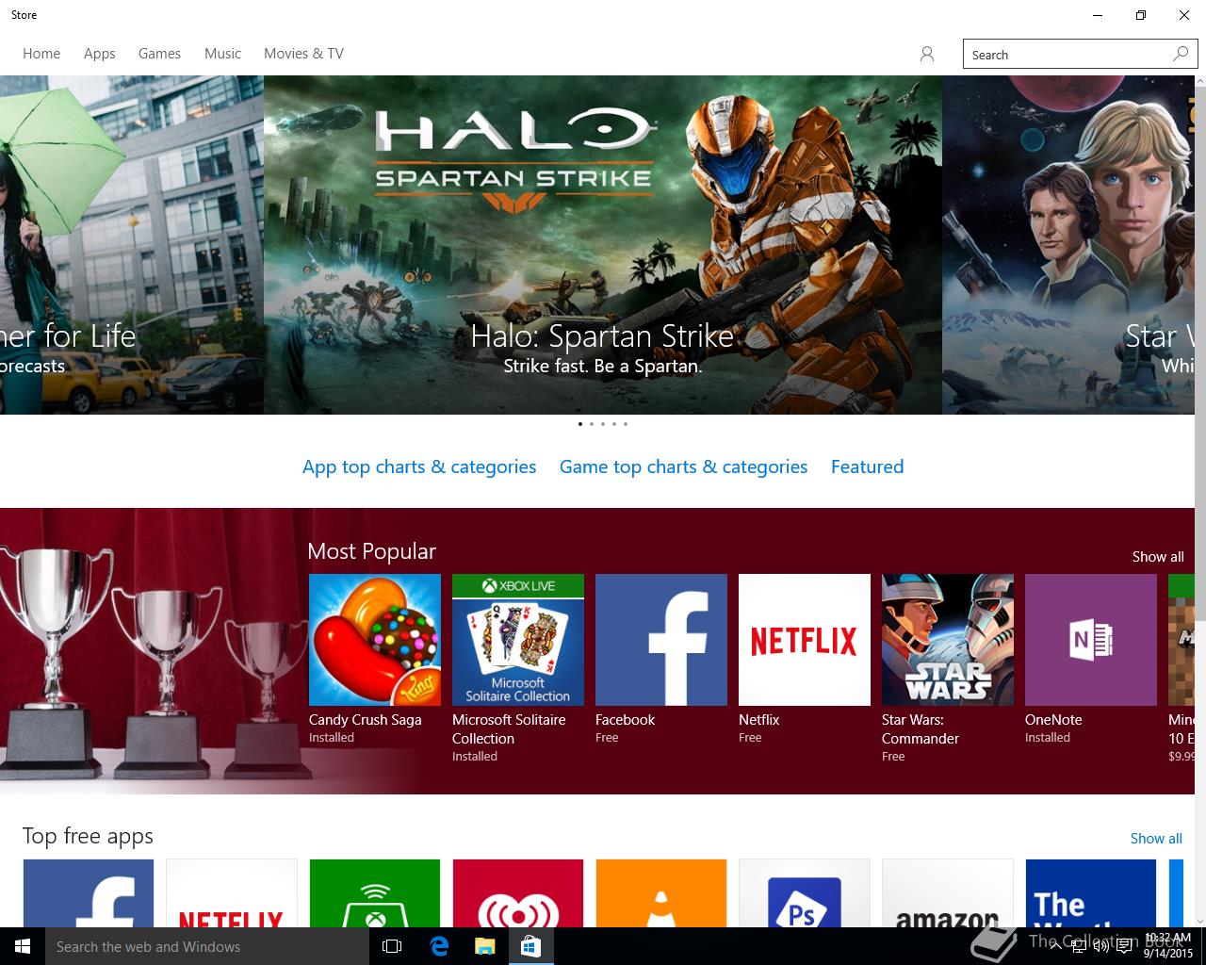This screenshot has width=1206, height=965.
Task: Open App top charts & categories
Action: click(x=419, y=467)
